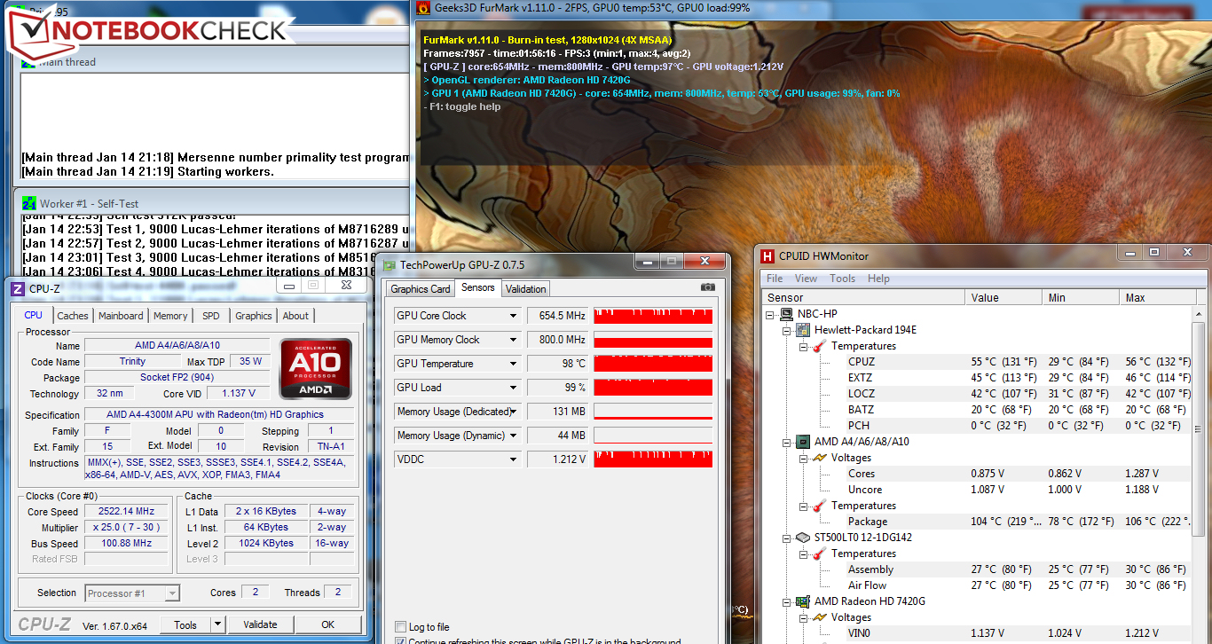Click voltage icon under AMD Radeon HD 7420G
Viewport: 1212px width, 644px height.
coord(819,617)
